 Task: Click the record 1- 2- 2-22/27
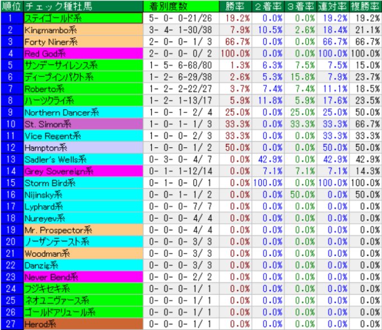pos(180,89)
